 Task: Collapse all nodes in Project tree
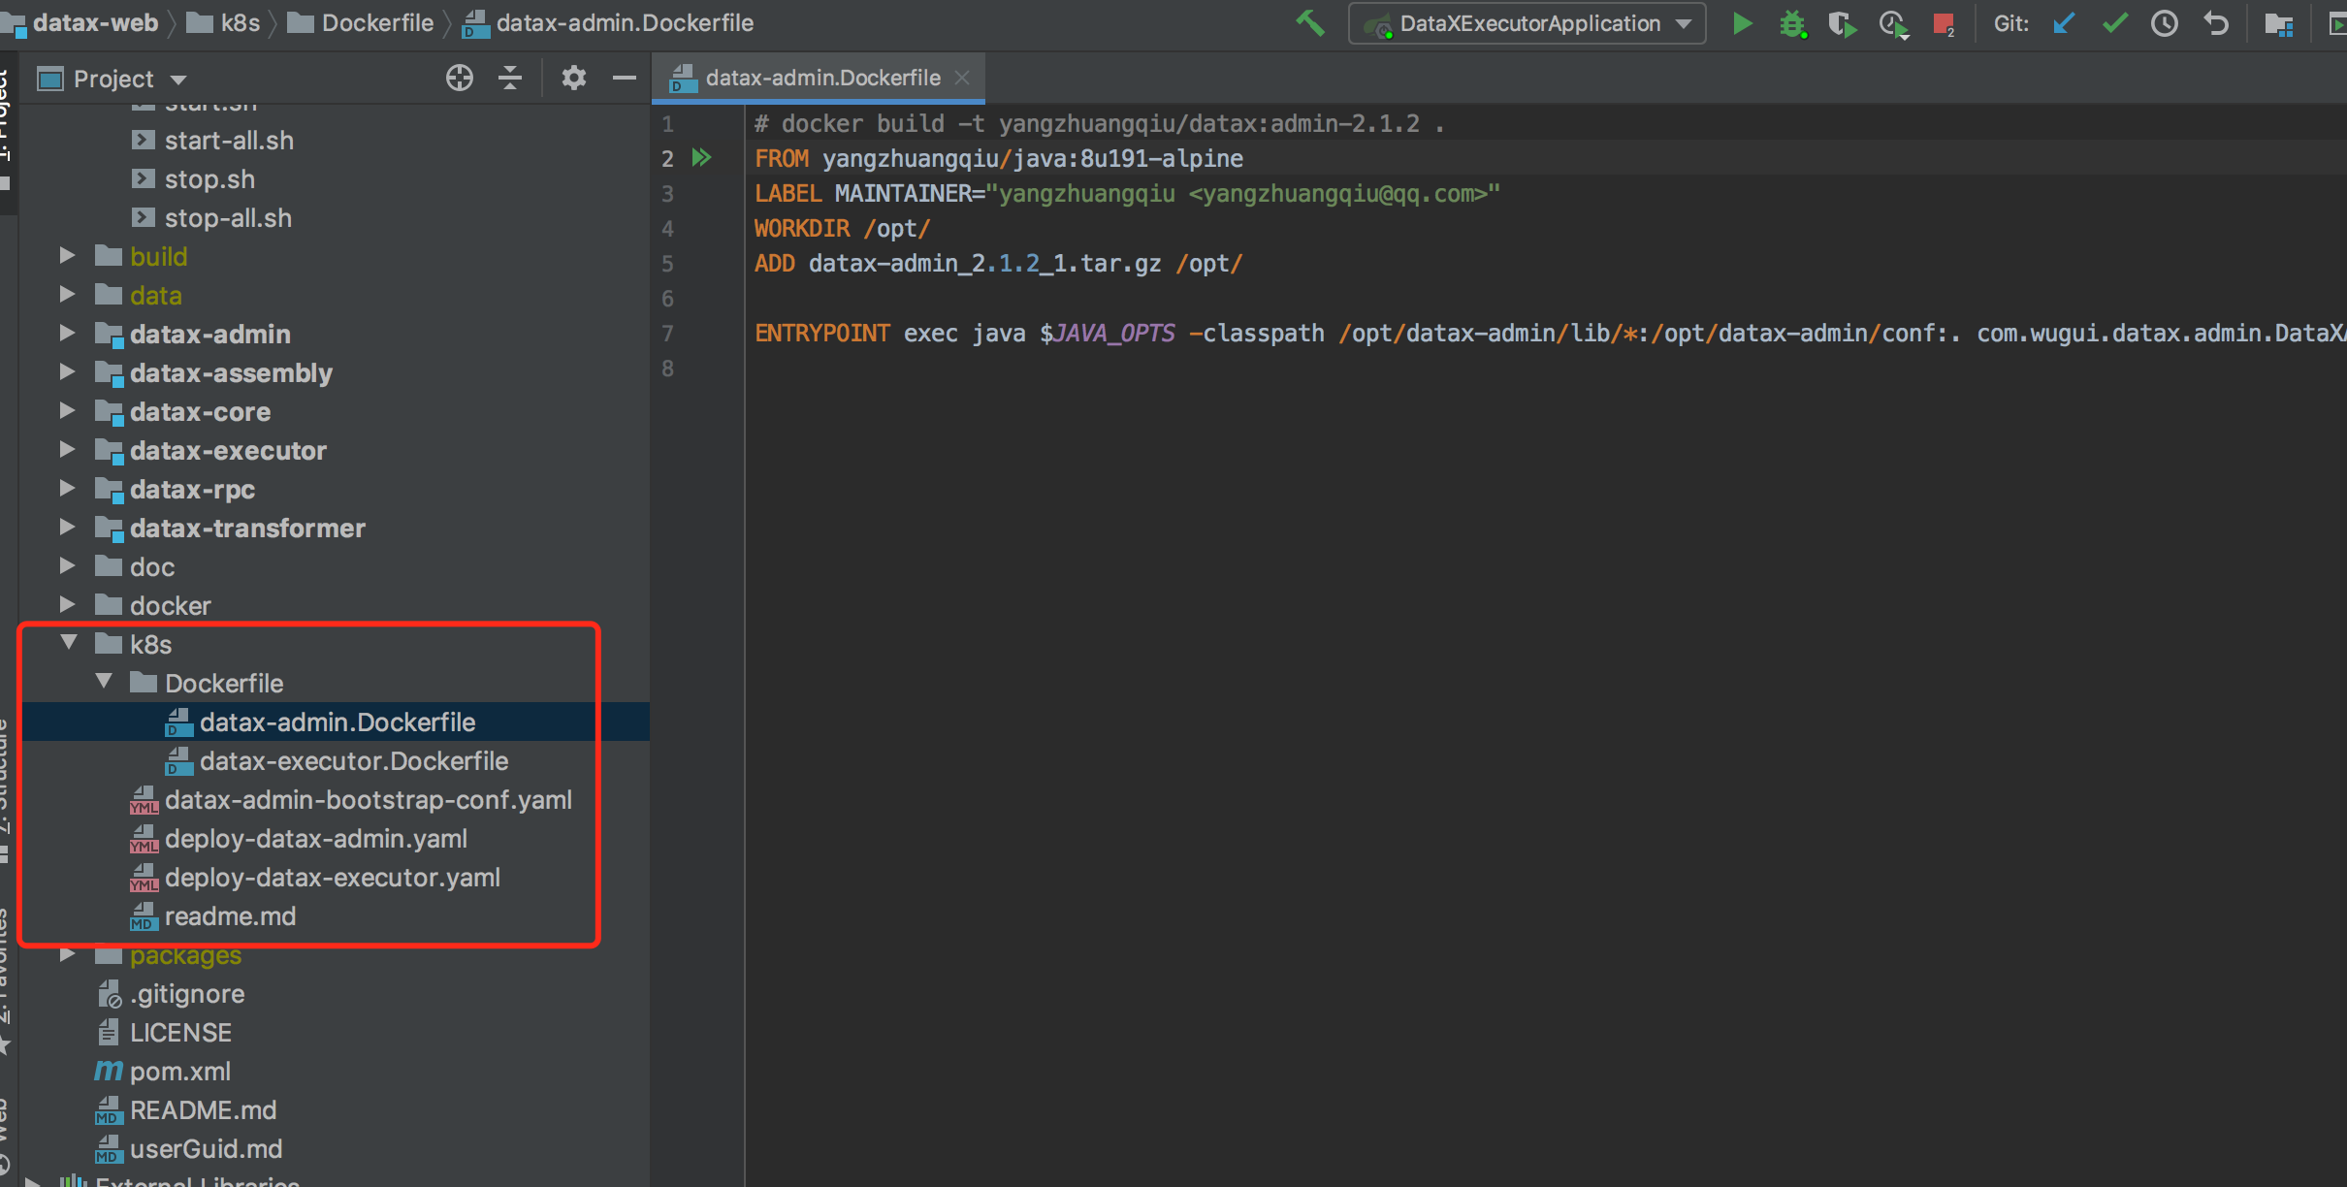[509, 78]
